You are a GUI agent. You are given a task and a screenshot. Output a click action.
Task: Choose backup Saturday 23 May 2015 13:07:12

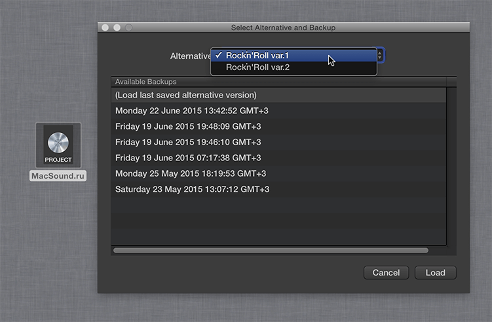(278, 189)
